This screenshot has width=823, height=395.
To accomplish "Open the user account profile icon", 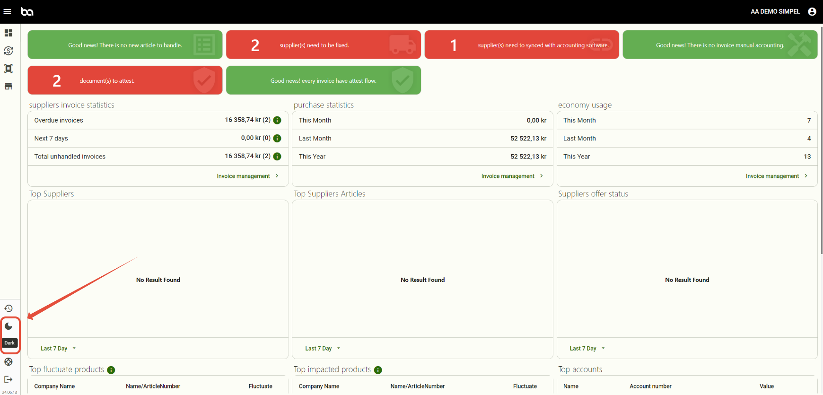I will [812, 11].
